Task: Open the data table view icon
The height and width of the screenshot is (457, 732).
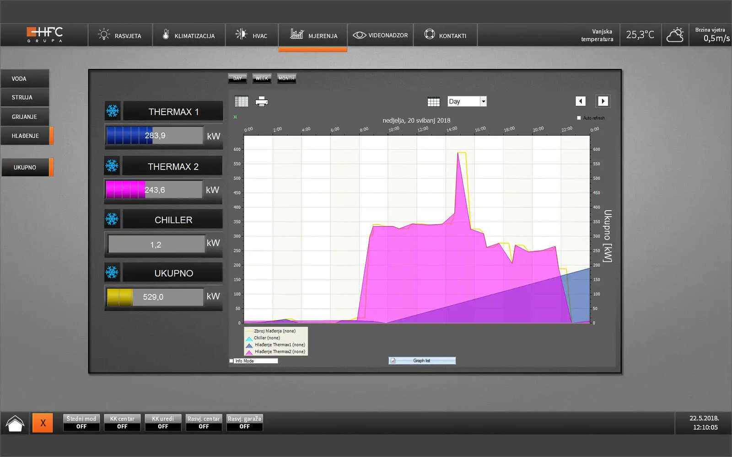Action: coord(241,101)
